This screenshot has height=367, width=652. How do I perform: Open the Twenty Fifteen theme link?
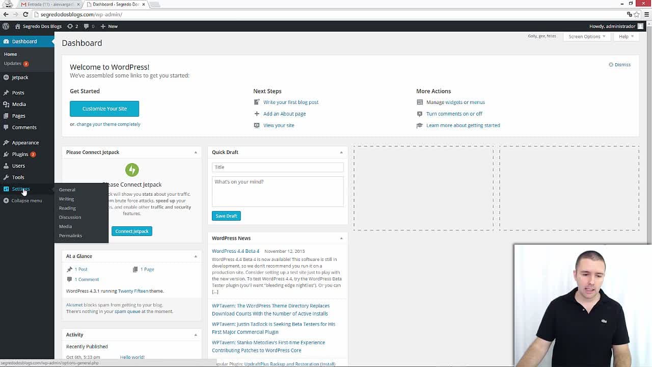coord(133,291)
